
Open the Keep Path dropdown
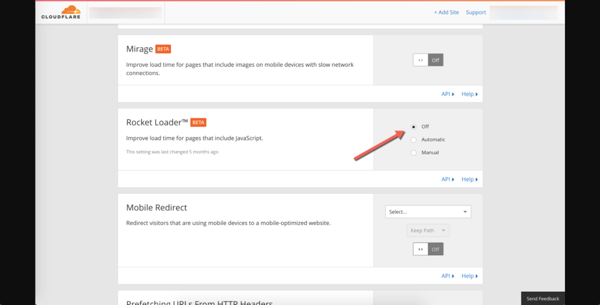[x=428, y=231]
